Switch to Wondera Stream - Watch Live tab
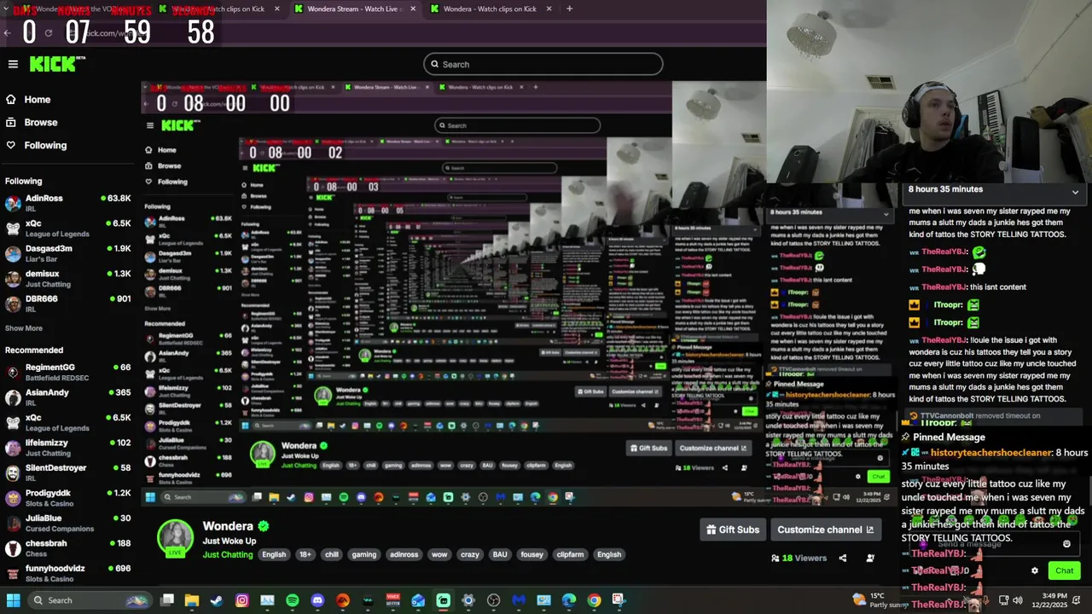Image resolution: width=1092 pixels, height=614 pixels. (x=355, y=9)
